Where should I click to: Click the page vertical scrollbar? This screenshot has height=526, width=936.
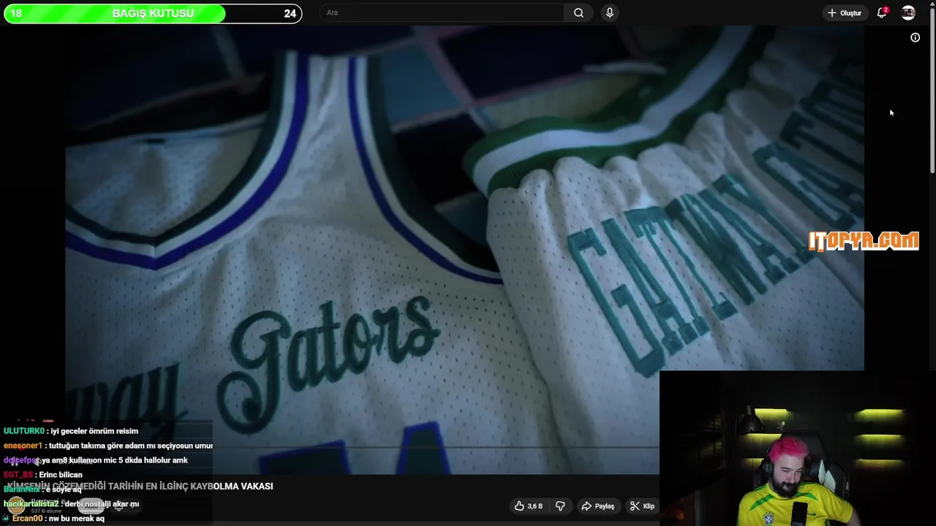(932, 88)
